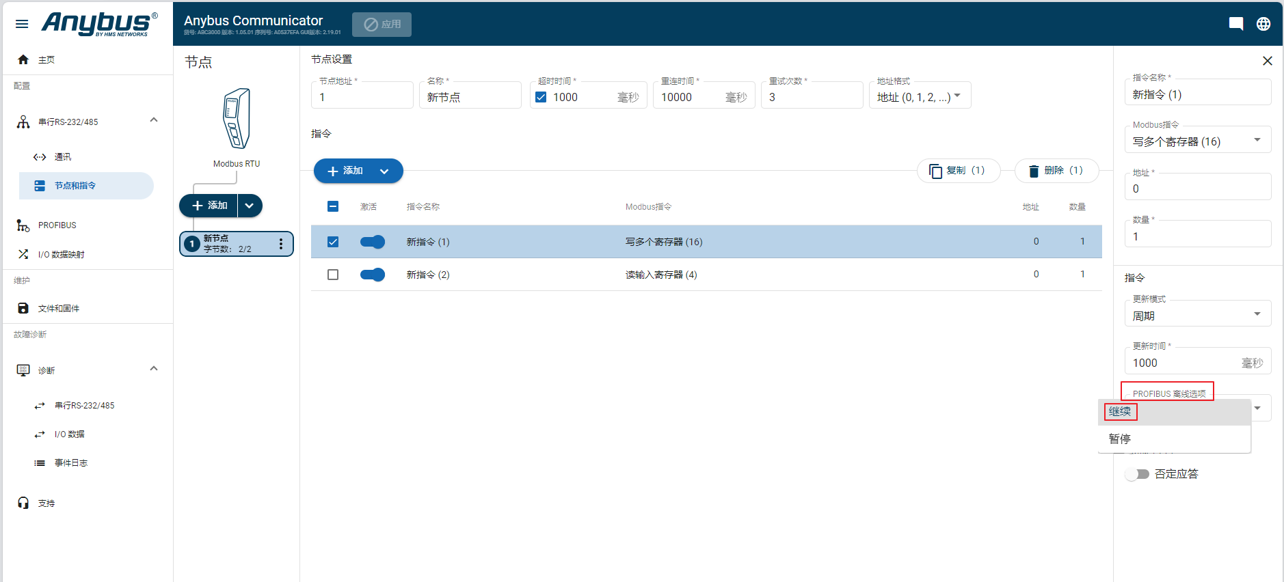Open 串行RS-232/485 diagnostics
The image size is (1284, 582).
[86, 406]
